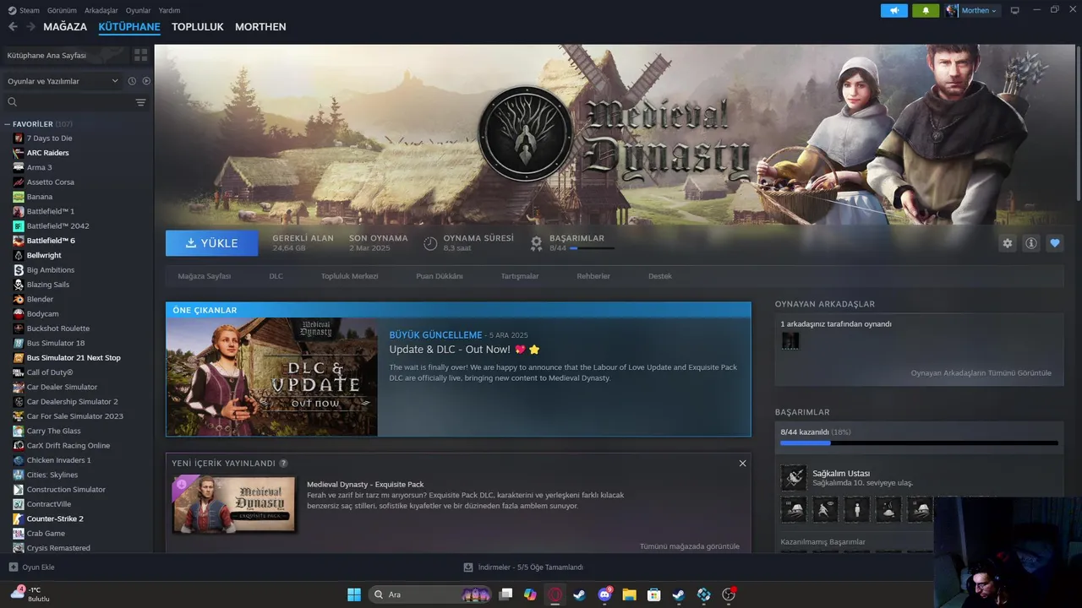Open the Yardım menu
The height and width of the screenshot is (608, 1082).
[169, 10]
